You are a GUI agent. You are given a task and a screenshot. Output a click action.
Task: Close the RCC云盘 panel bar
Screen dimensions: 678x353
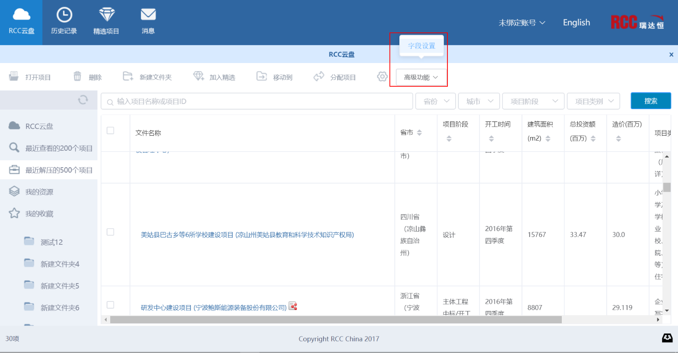point(671,54)
